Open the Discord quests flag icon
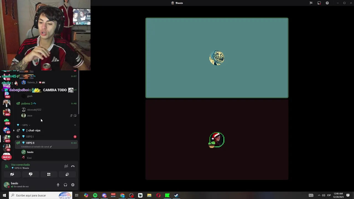Screen dimensions: 354x199 [x=311, y=3]
